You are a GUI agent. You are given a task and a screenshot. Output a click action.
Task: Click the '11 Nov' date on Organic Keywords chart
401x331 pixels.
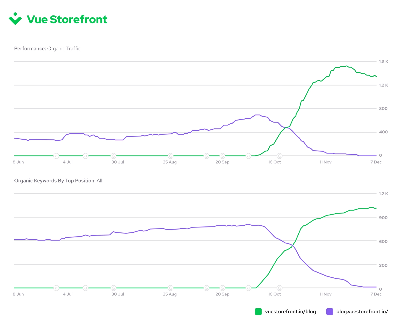pos(326,294)
